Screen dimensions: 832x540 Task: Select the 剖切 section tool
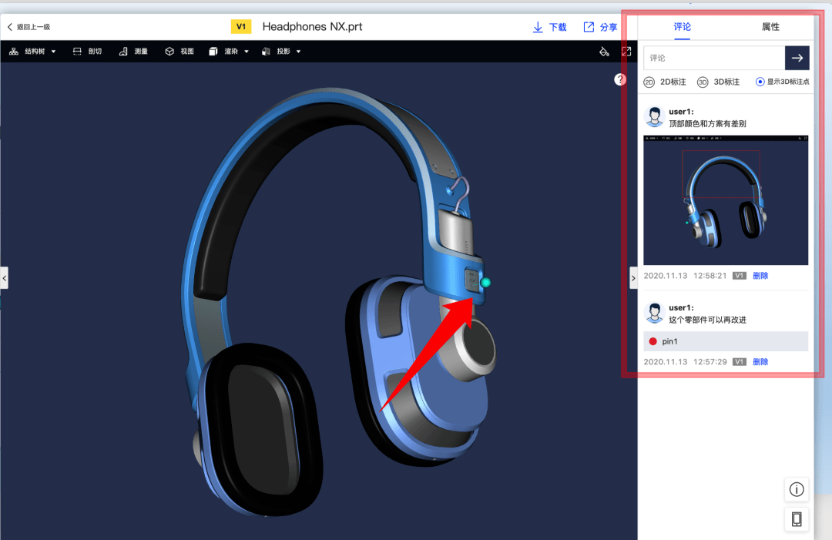pos(87,52)
